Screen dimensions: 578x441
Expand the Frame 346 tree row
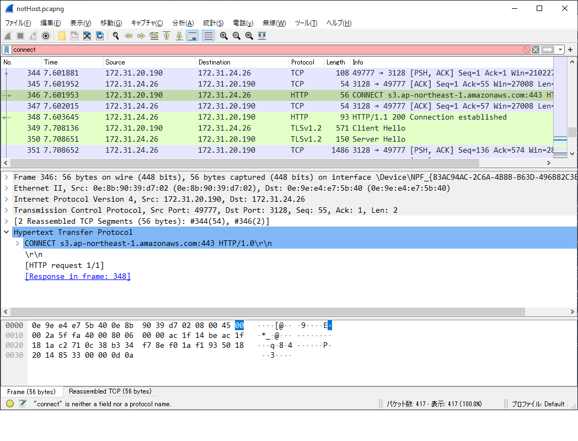(x=6, y=177)
